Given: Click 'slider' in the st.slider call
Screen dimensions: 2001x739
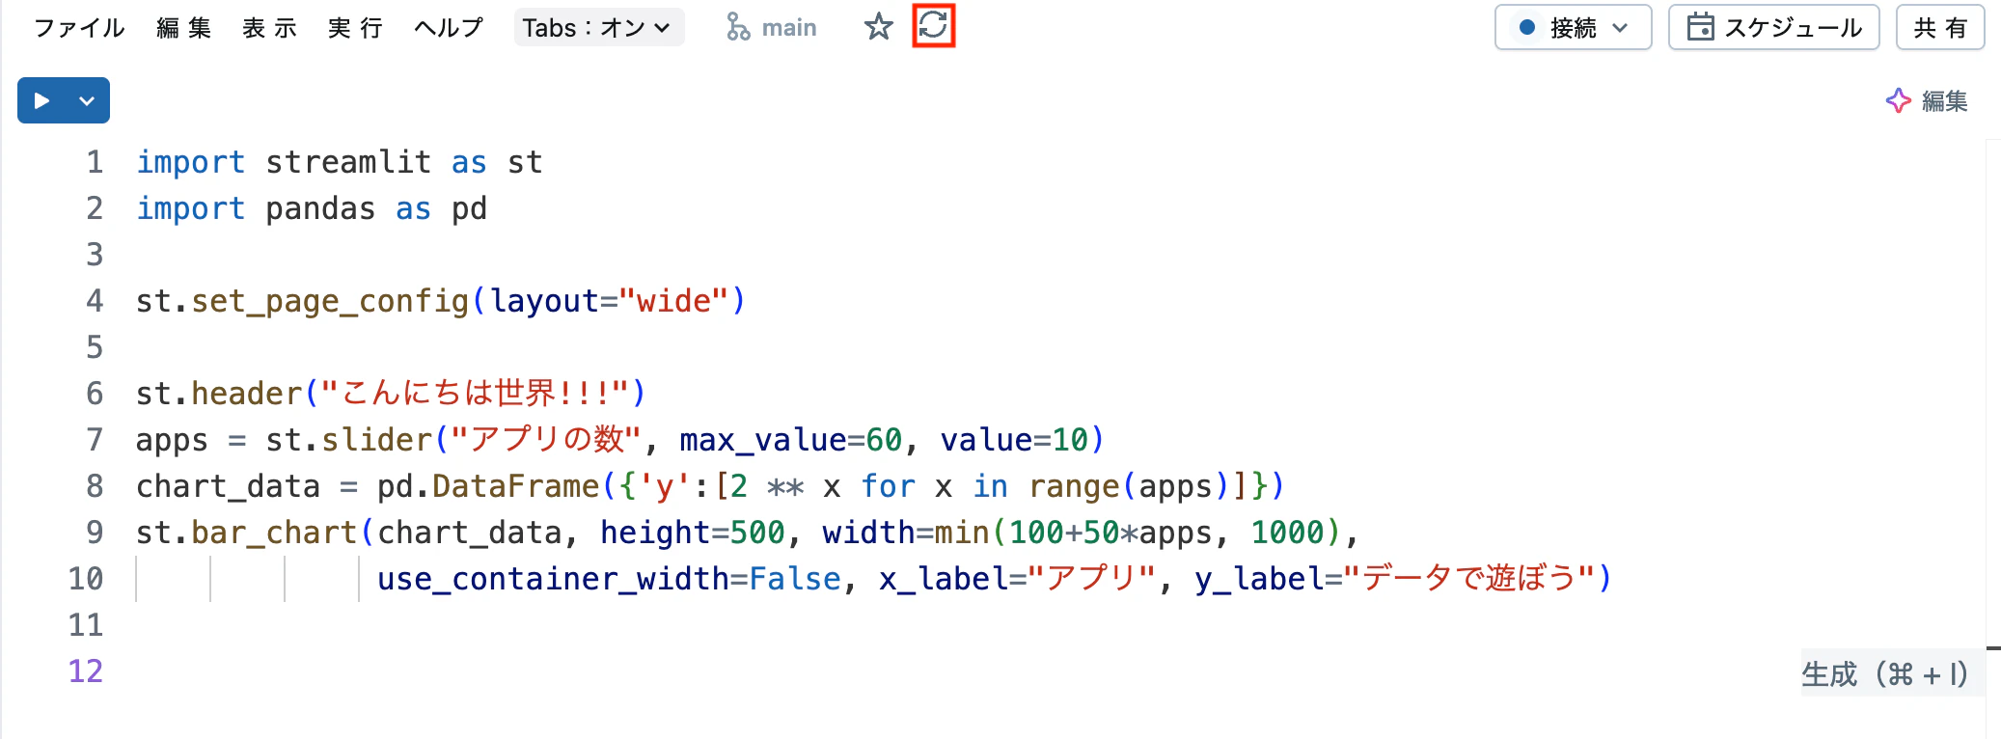Looking at the screenshot, I should coord(377,440).
